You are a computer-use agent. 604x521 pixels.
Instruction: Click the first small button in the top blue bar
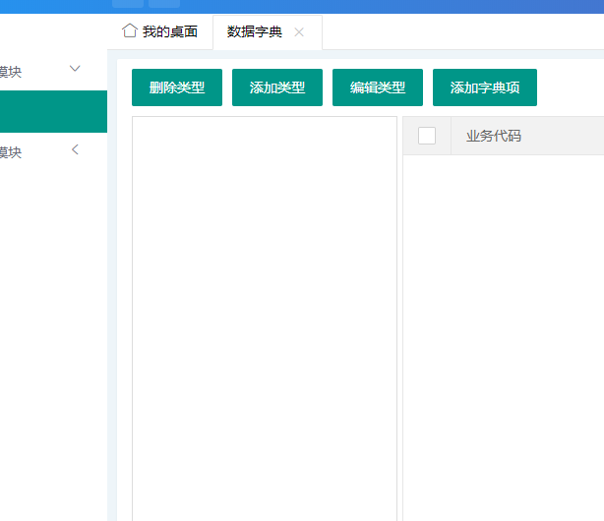click(128, 4)
